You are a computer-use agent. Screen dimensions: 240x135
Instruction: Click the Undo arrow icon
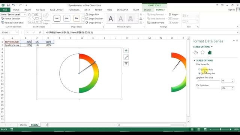pyautogui.click(x=13, y=5)
